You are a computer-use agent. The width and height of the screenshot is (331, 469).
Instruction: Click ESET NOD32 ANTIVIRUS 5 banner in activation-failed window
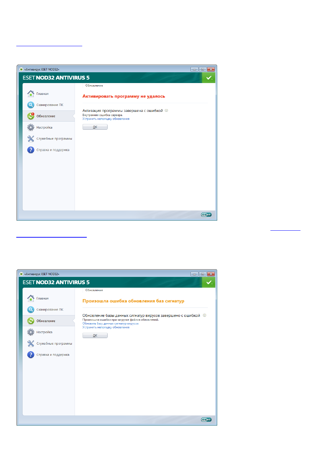pyautogui.click(x=56, y=77)
